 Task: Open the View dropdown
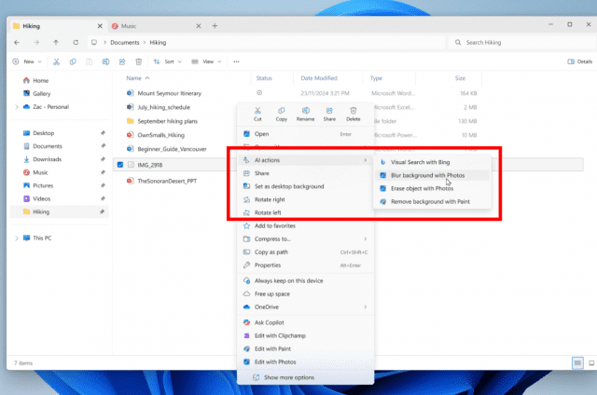(x=206, y=61)
